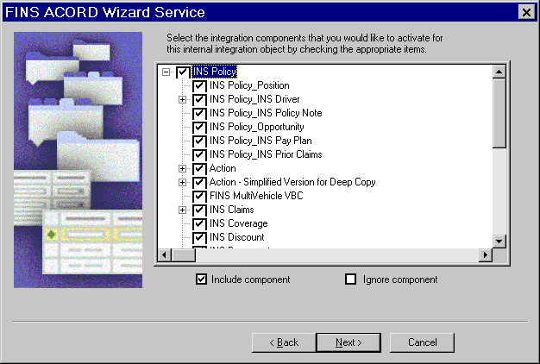This screenshot has width=540, height=364.
Task: Expand the INS Claims node
Action: click(x=183, y=210)
